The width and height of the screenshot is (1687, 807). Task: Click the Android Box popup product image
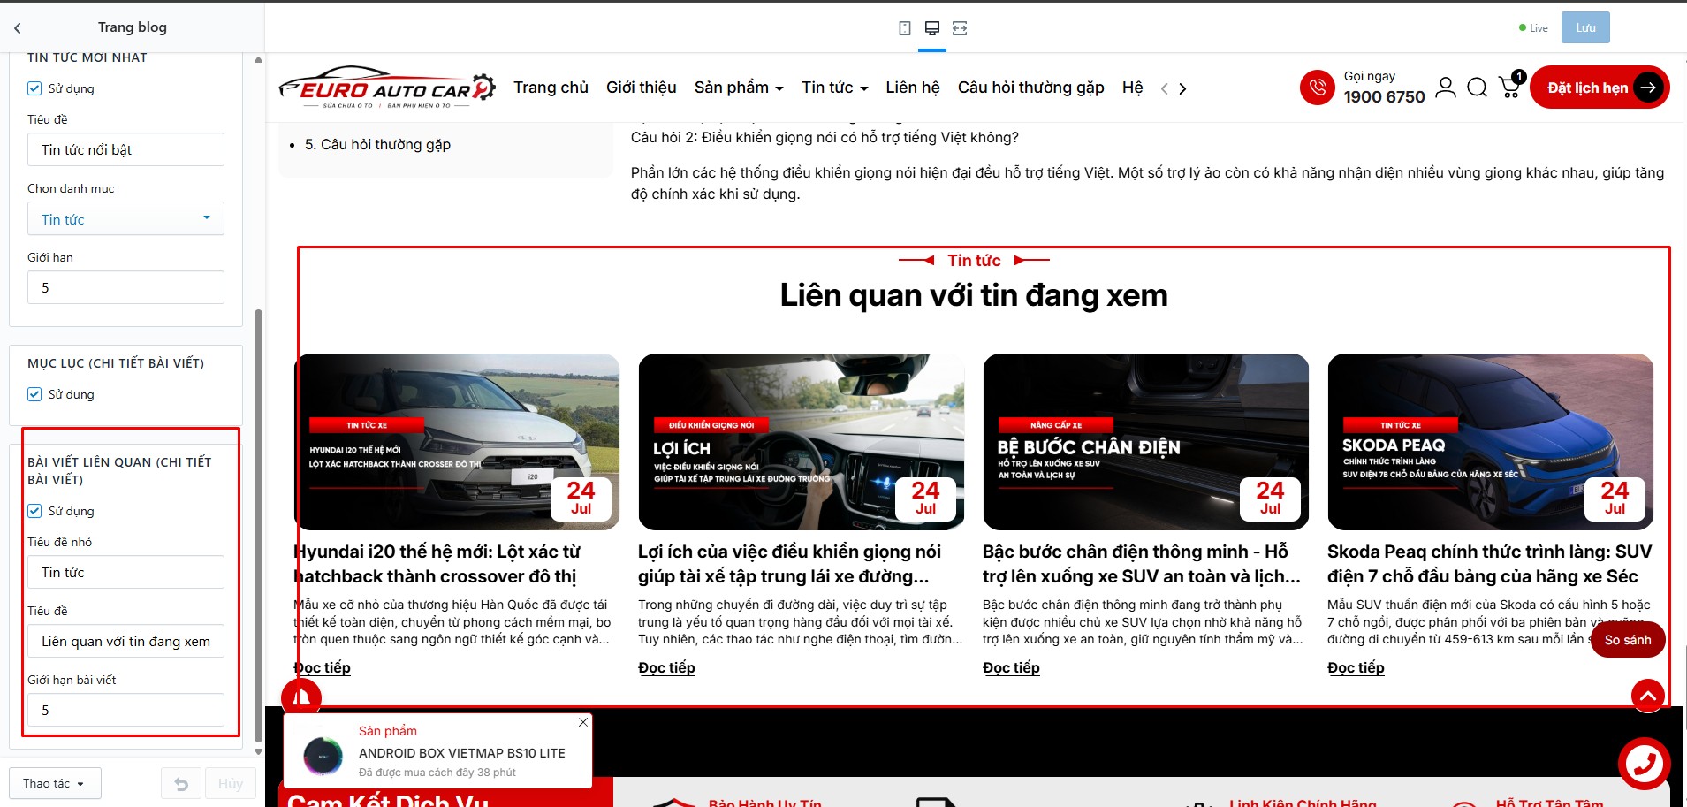(x=323, y=756)
